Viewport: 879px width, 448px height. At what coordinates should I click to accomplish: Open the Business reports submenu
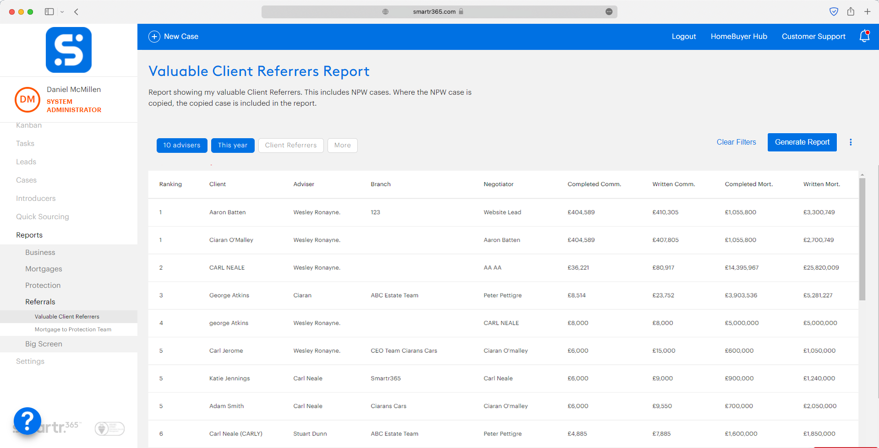point(40,253)
